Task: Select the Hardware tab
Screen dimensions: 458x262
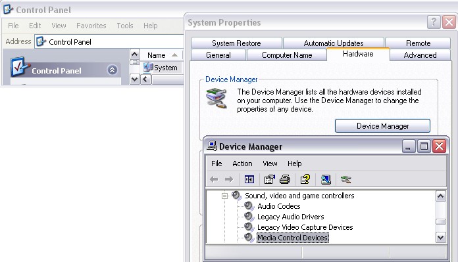Action: click(358, 54)
